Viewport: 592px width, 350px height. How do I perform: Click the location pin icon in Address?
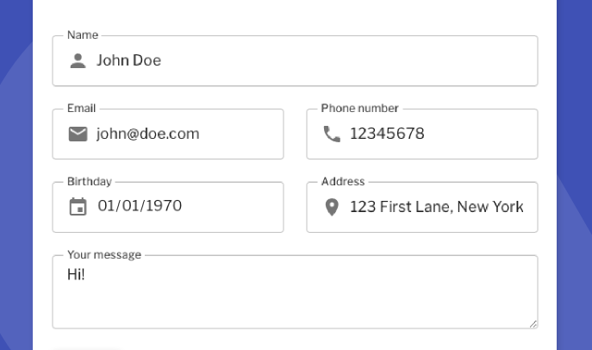pos(332,207)
